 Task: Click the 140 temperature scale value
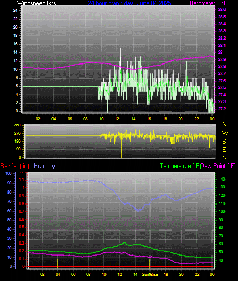coord(222,179)
